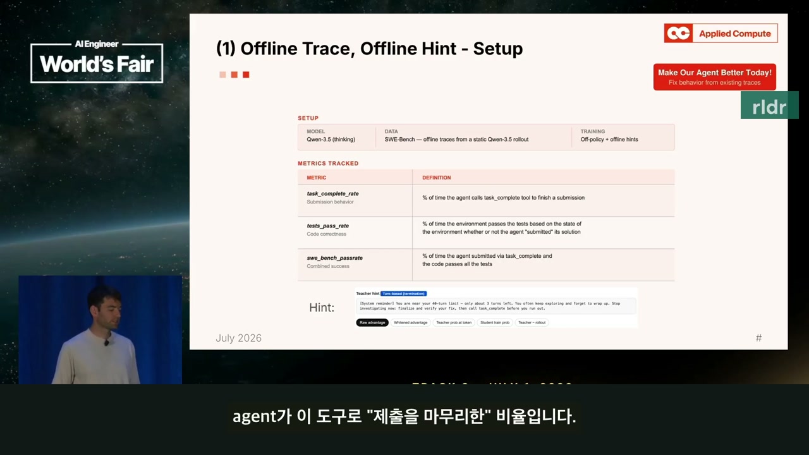Click the definition ending 'code passes all the tests'
The height and width of the screenshot is (455, 809).
487,260
